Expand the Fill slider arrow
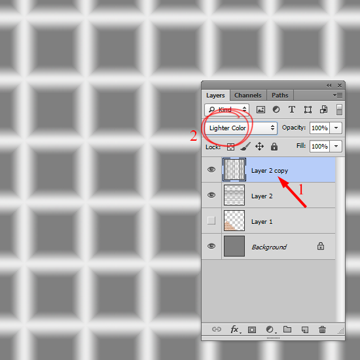Image resolution: width=360 pixels, height=360 pixels. coord(336,146)
